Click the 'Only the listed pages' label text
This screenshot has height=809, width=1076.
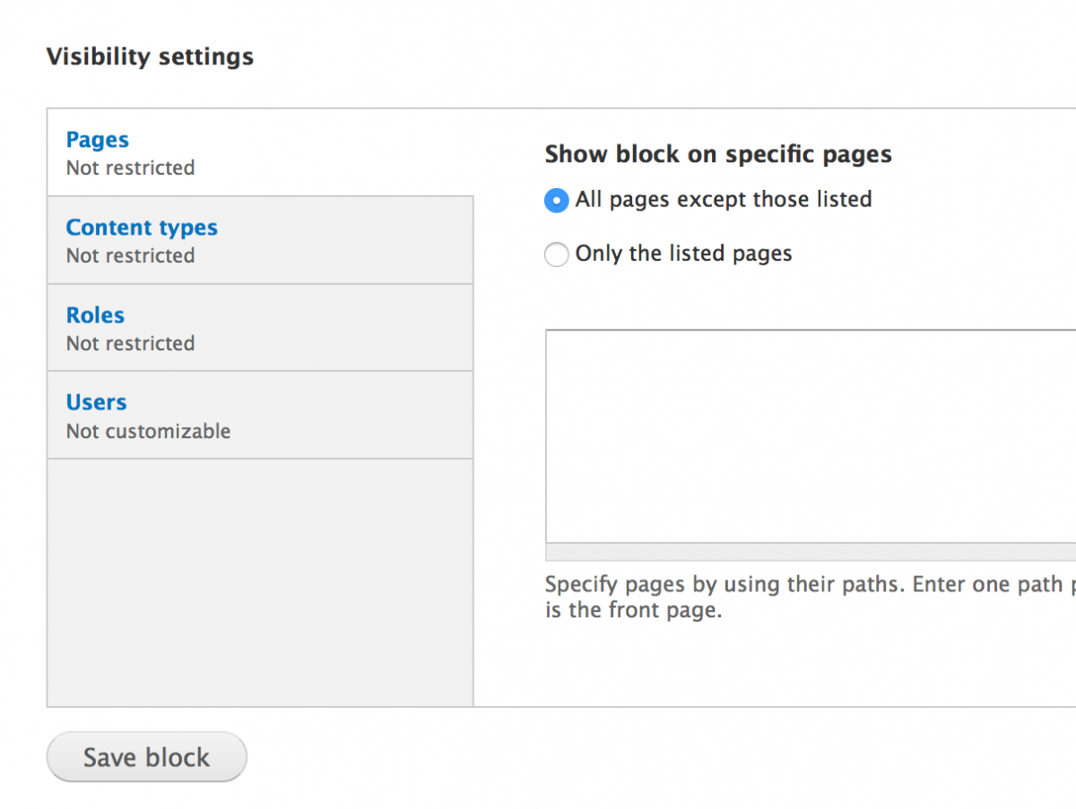683,254
